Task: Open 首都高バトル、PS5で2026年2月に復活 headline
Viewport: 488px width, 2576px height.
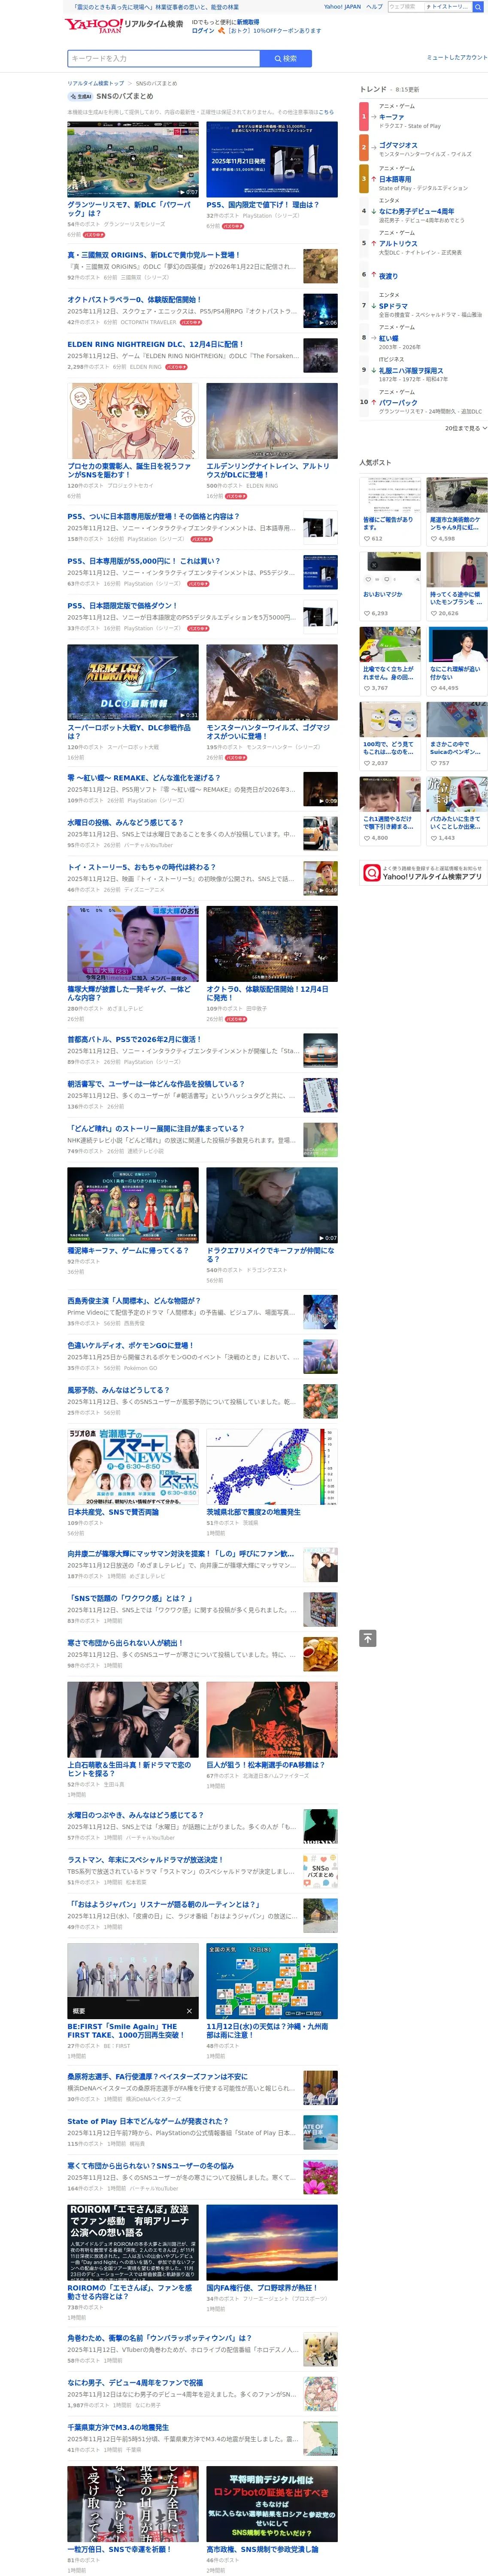Action: click(134, 1039)
